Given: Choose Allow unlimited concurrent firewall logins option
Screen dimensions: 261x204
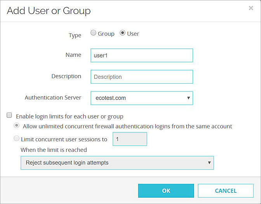Looking at the screenshot, I should point(16,125).
